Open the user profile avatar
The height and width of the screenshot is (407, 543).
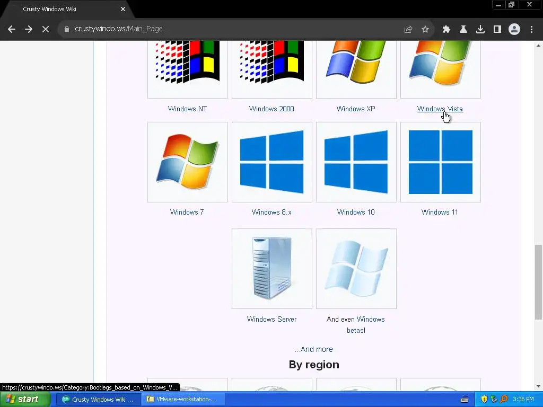coord(514,29)
